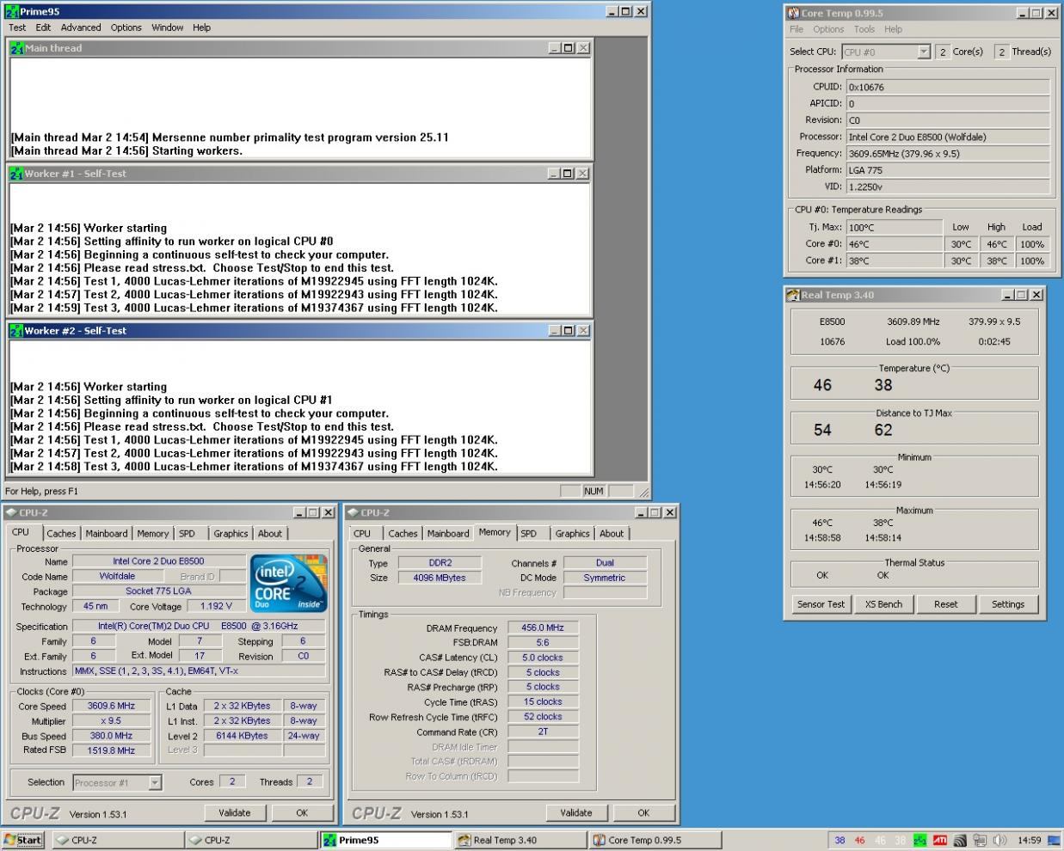Switch to first CPU-Z taskbar button
The width and height of the screenshot is (1064, 851).
pos(118,840)
